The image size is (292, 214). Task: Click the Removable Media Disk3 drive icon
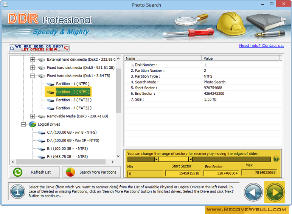pos(42,116)
